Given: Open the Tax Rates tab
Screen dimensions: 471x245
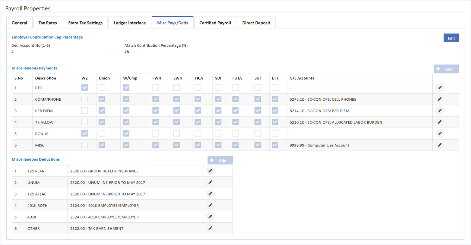Looking at the screenshot, I should [48, 23].
